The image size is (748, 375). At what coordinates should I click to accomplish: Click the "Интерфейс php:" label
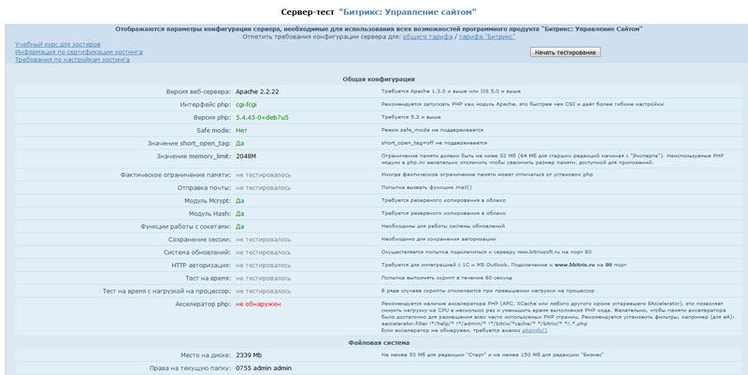pyautogui.click(x=206, y=105)
